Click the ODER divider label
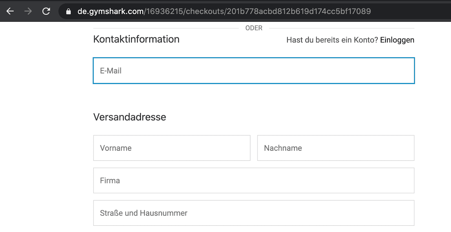Viewport: 451px width, 232px height. pyautogui.click(x=254, y=28)
